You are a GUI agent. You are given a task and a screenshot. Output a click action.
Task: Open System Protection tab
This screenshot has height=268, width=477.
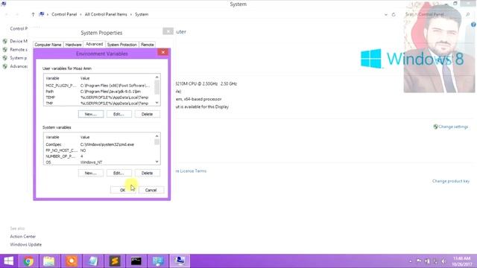coord(122,45)
